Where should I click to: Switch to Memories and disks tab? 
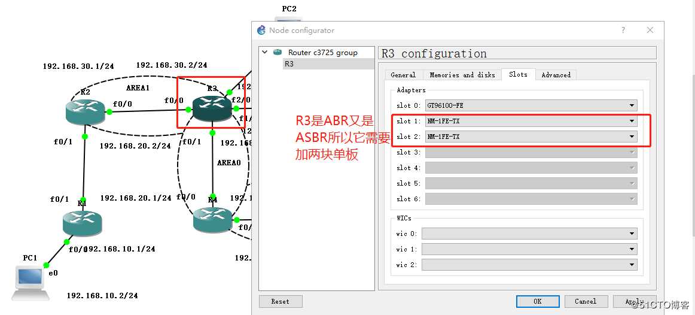[x=462, y=75]
